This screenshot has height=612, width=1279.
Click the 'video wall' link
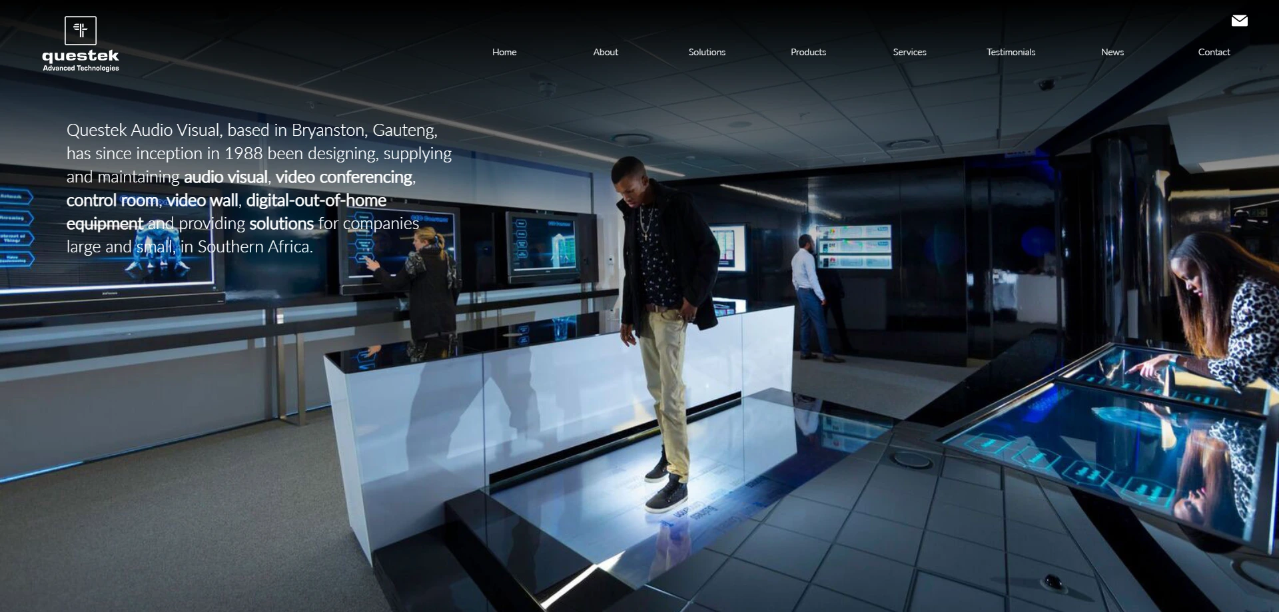pyautogui.click(x=202, y=200)
